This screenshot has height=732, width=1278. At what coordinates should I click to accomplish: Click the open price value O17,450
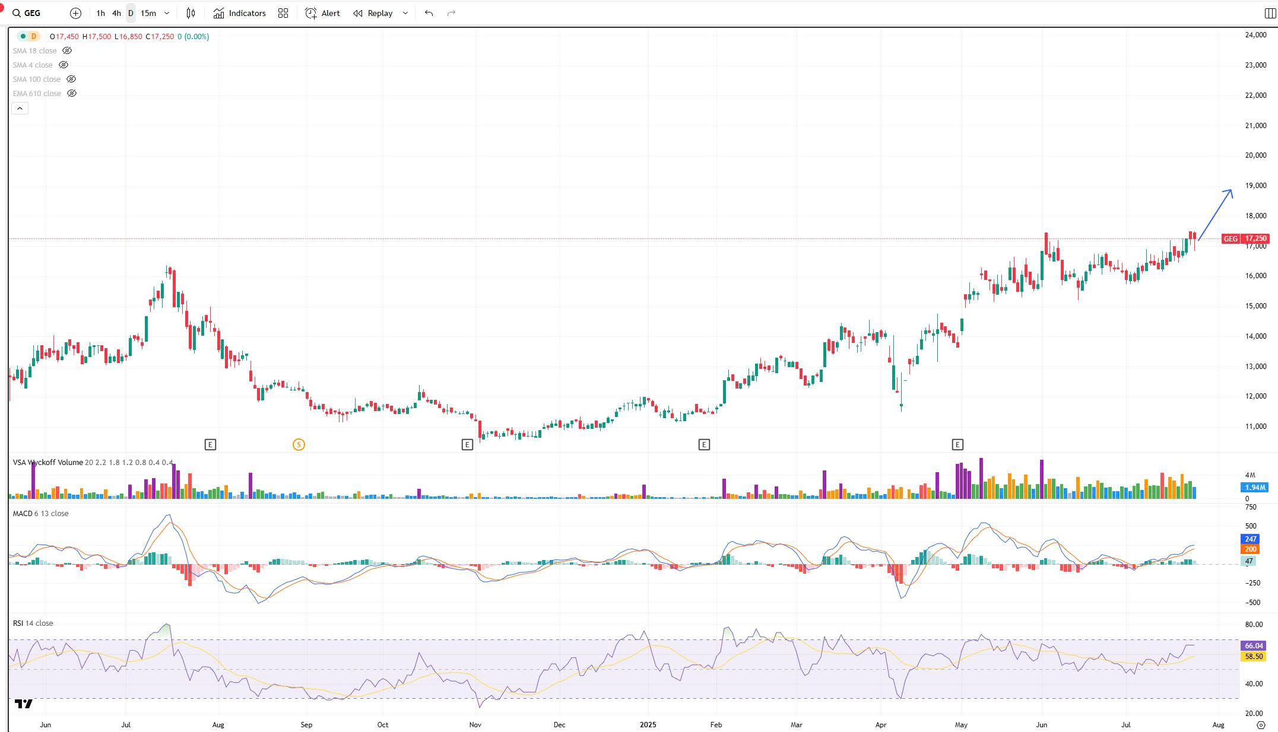(x=64, y=37)
